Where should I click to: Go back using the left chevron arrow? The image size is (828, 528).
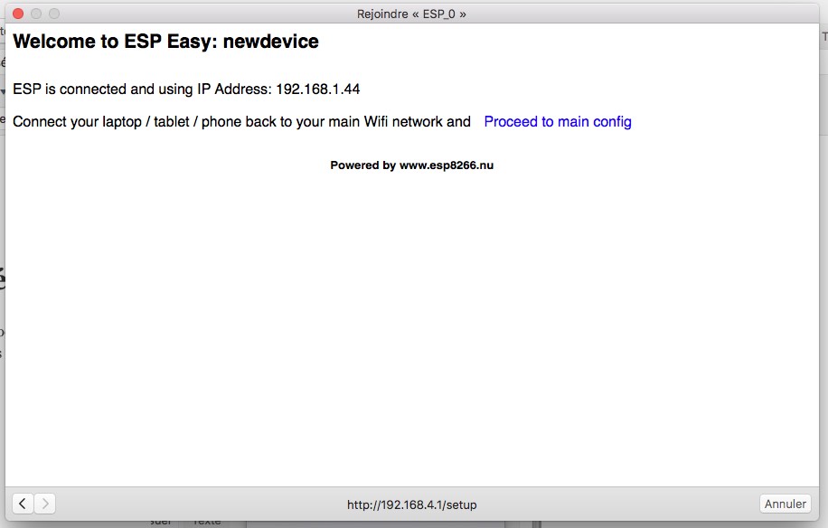click(x=21, y=504)
